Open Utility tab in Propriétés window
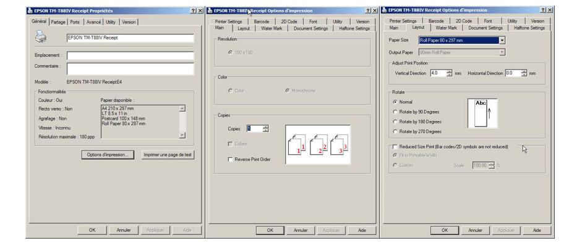Viewport: 582px width, 251px height. 110,22
